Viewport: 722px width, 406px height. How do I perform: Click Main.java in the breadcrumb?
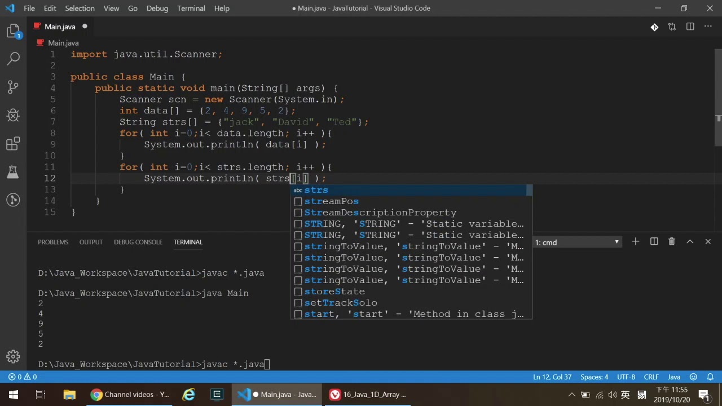[x=63, y=43]
